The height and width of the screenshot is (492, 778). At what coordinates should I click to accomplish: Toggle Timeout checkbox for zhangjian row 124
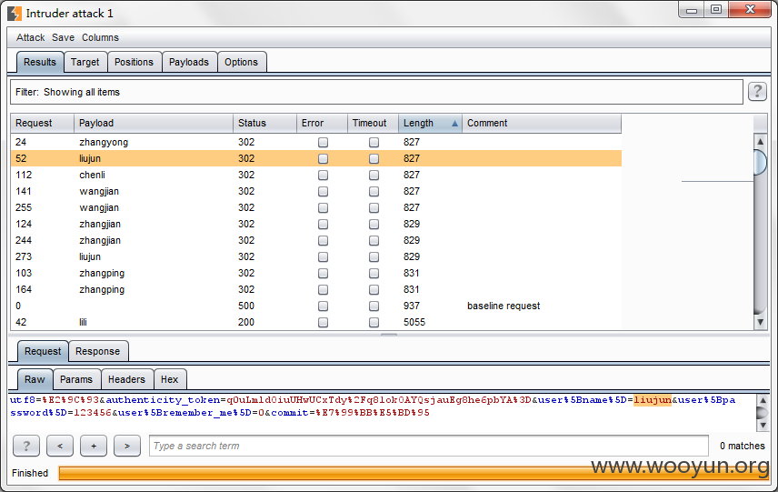374,225
